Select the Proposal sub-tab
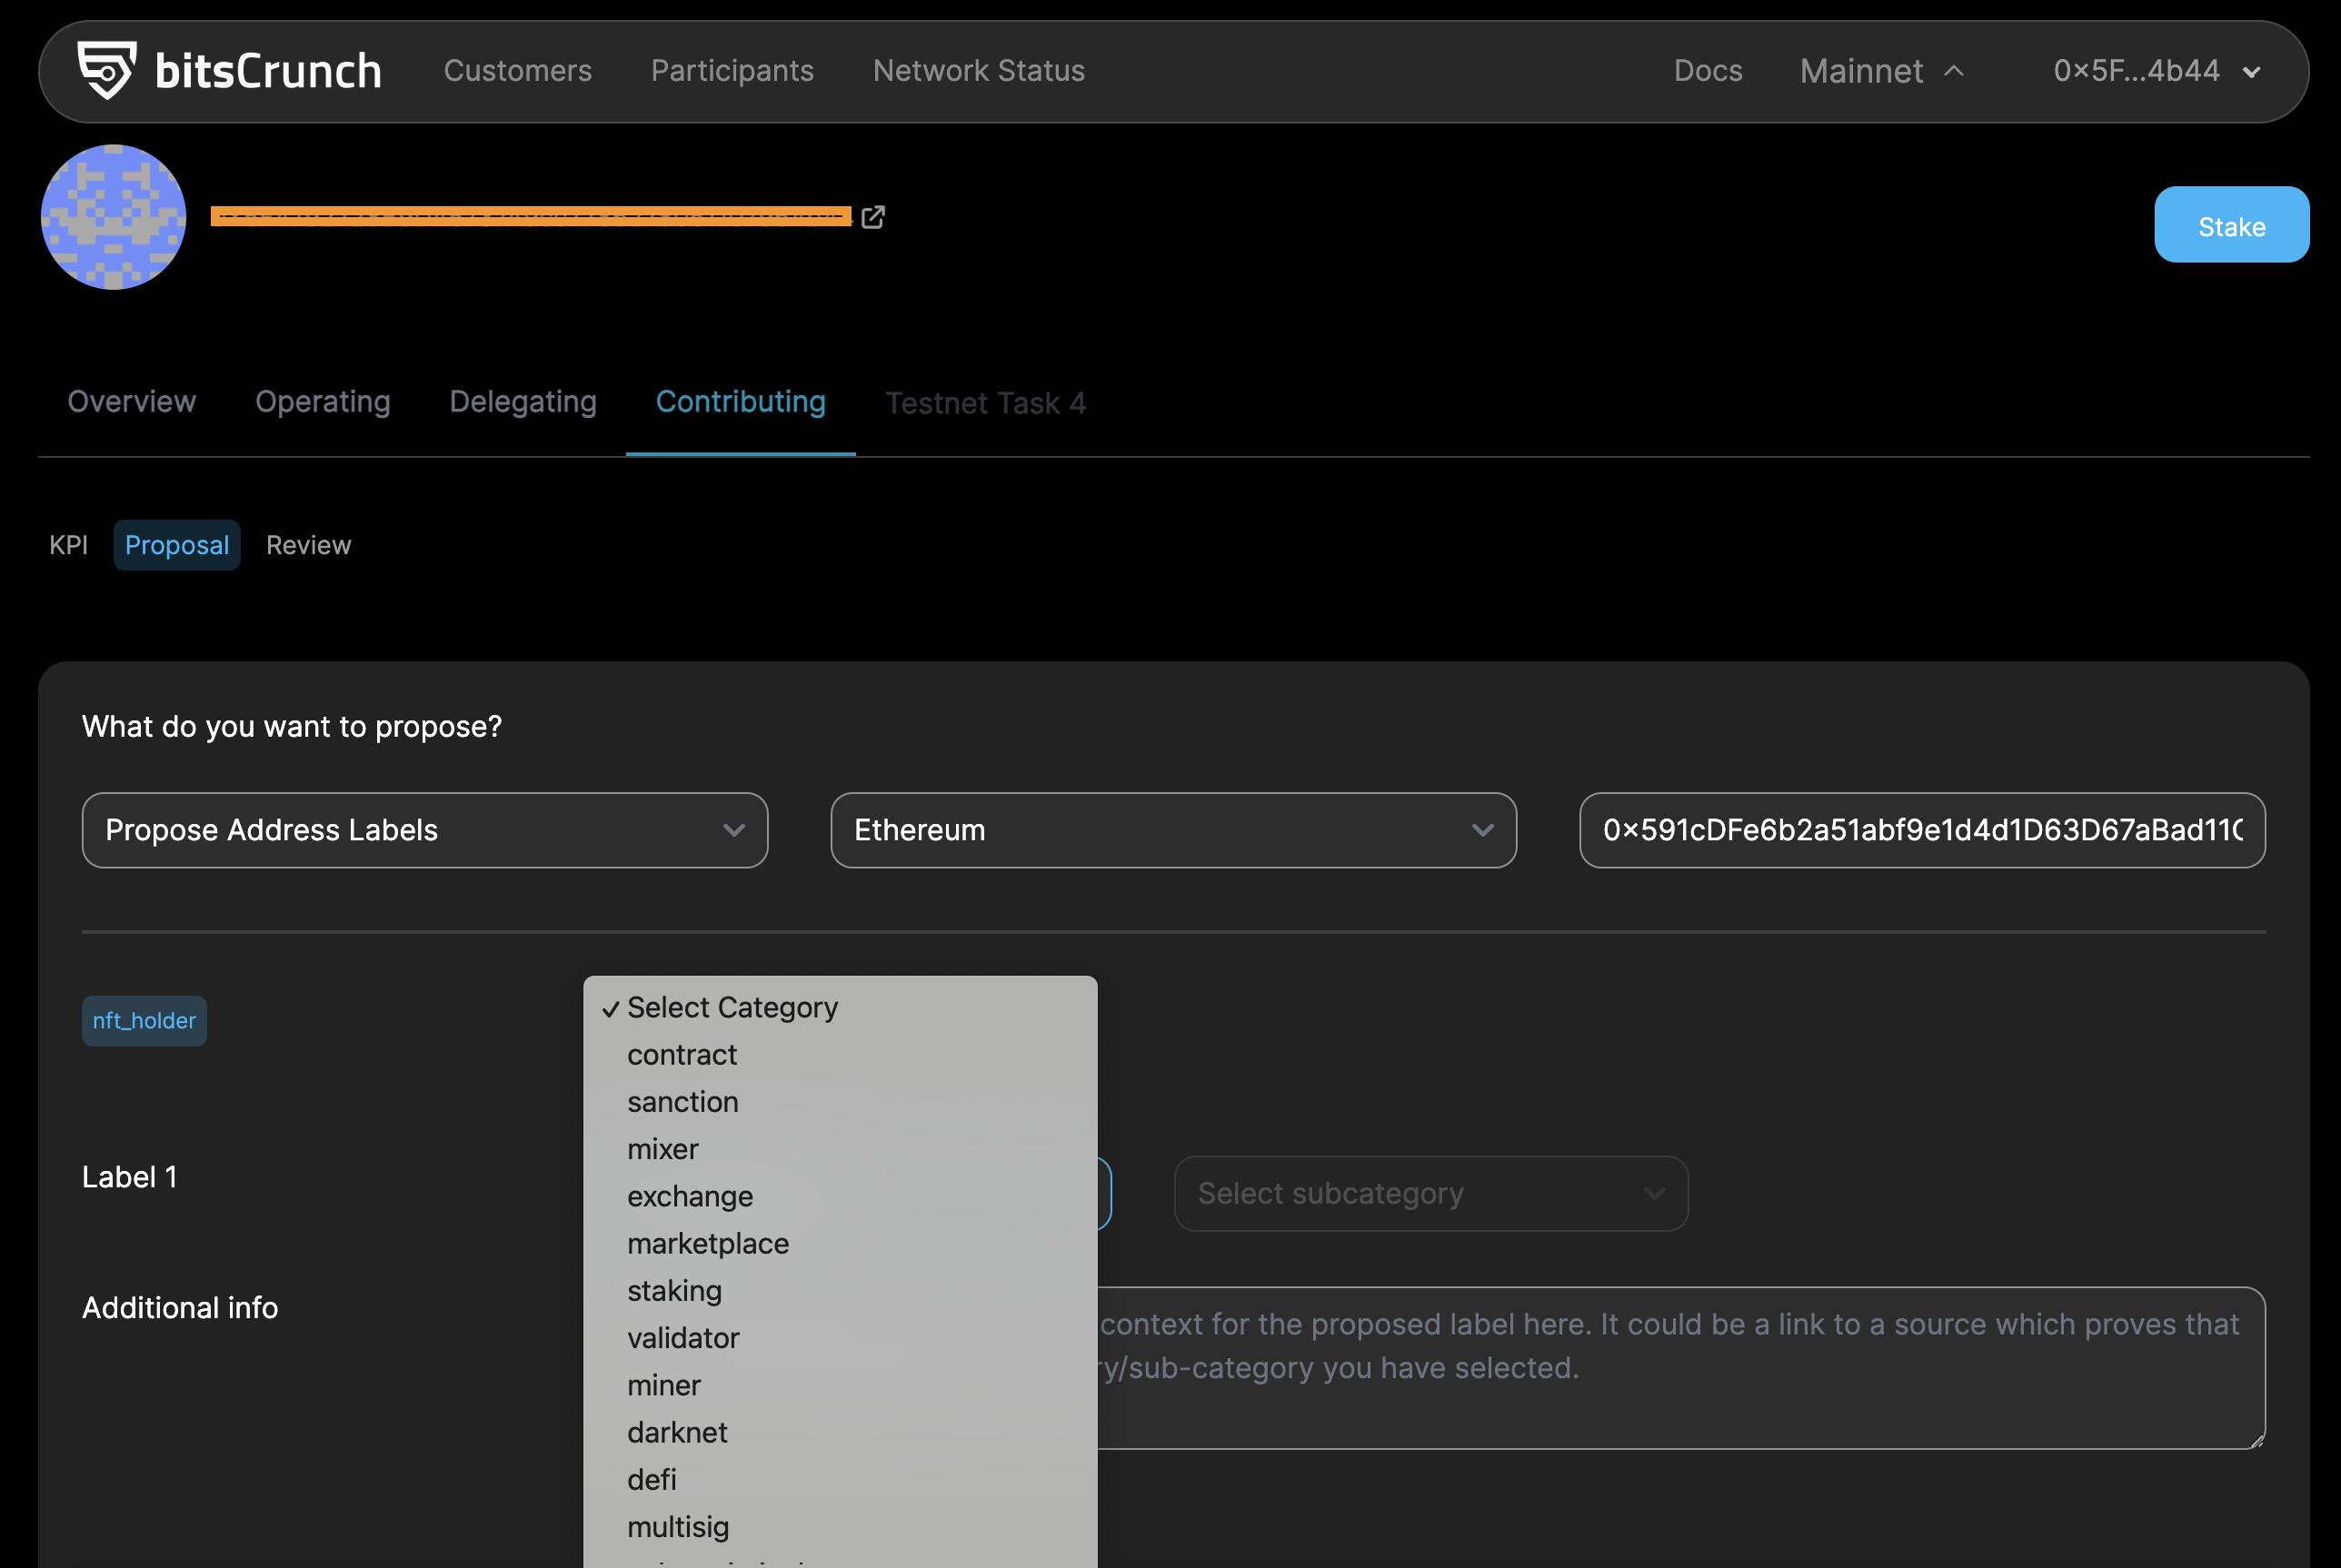Screen dimensions: 2341x1568 point(176,545)
